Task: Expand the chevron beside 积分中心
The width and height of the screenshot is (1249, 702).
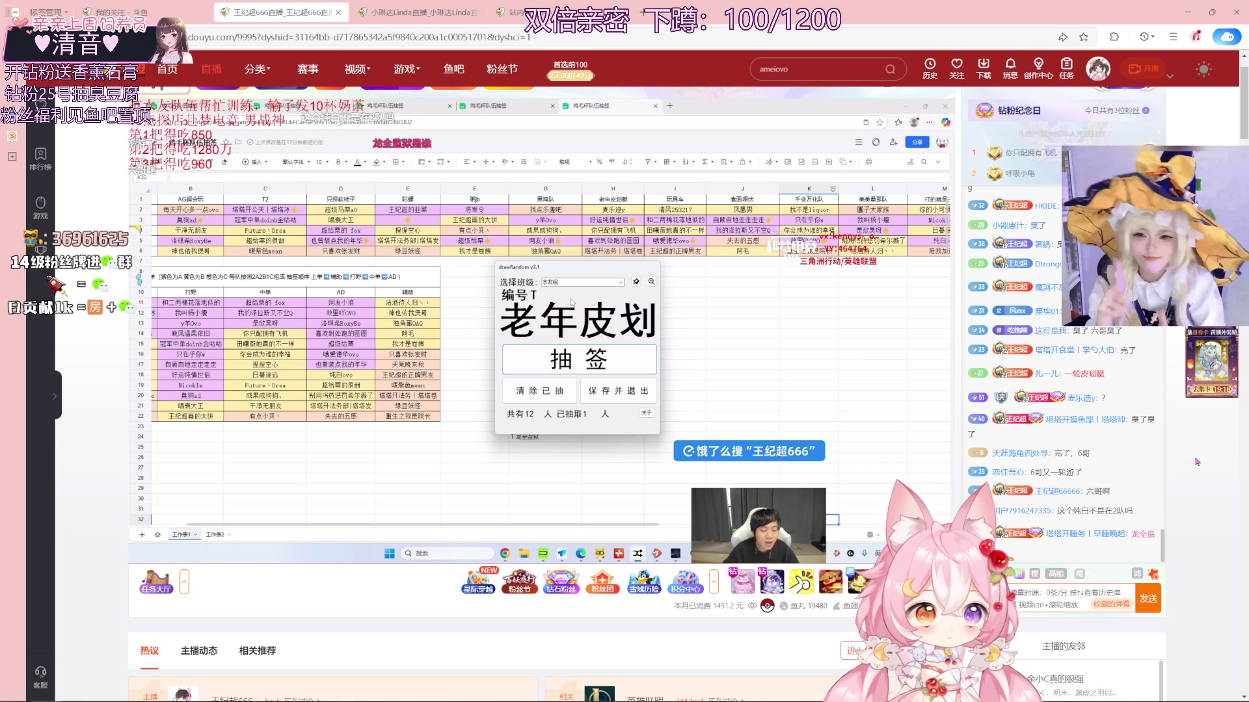Action: click(x=714, y=581)
